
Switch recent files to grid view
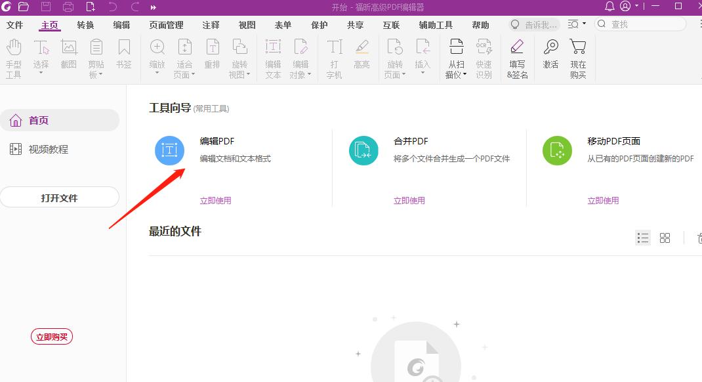pos(665,238)
